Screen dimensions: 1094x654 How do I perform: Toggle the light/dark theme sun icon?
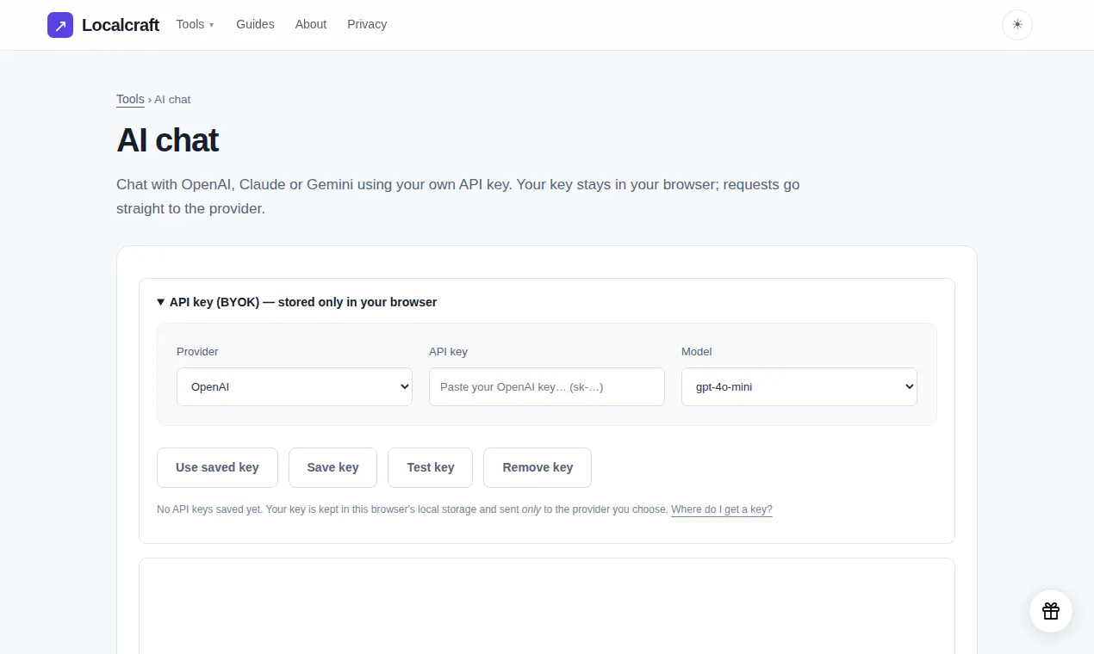1017,25
